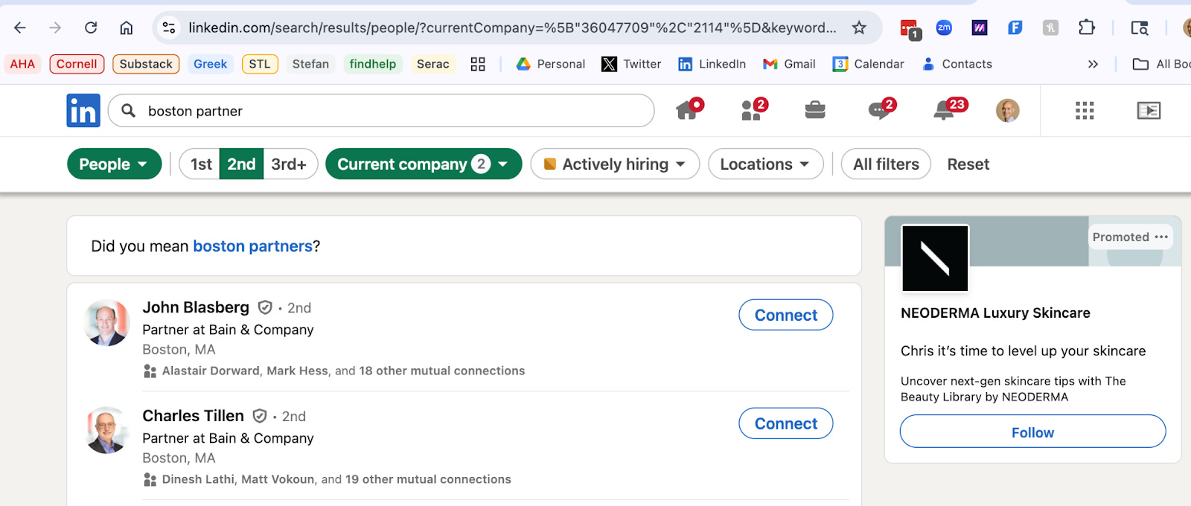The height and width of the screenshot is (506, 1191).
Task: Click the browser address bar URL
Action: pyautogui.click(x=512, y=28)
